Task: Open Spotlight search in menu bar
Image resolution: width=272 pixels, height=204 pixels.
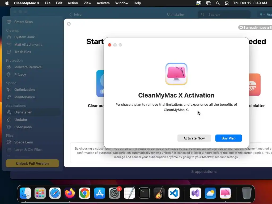Action: coord(218,3)
